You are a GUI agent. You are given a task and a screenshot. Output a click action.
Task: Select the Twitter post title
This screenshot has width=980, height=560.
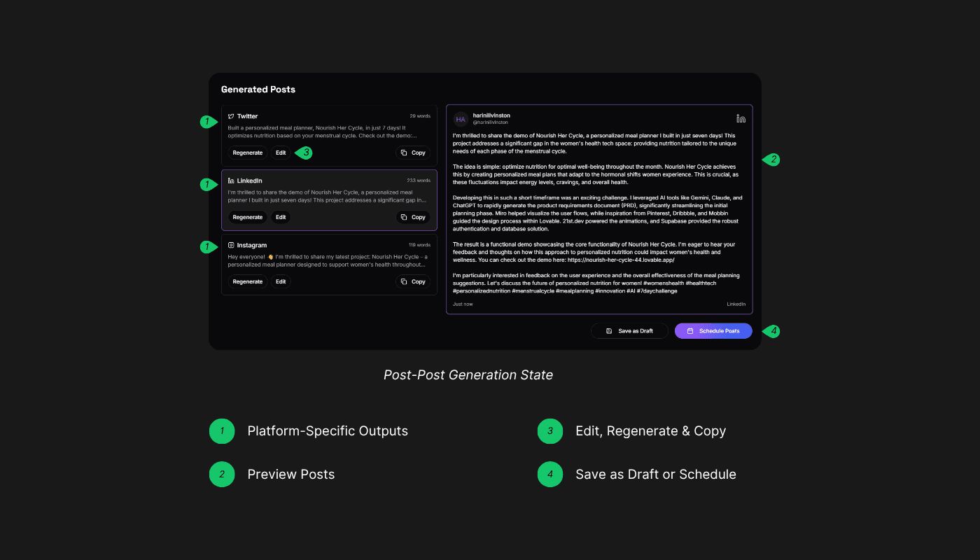point(247,116)
